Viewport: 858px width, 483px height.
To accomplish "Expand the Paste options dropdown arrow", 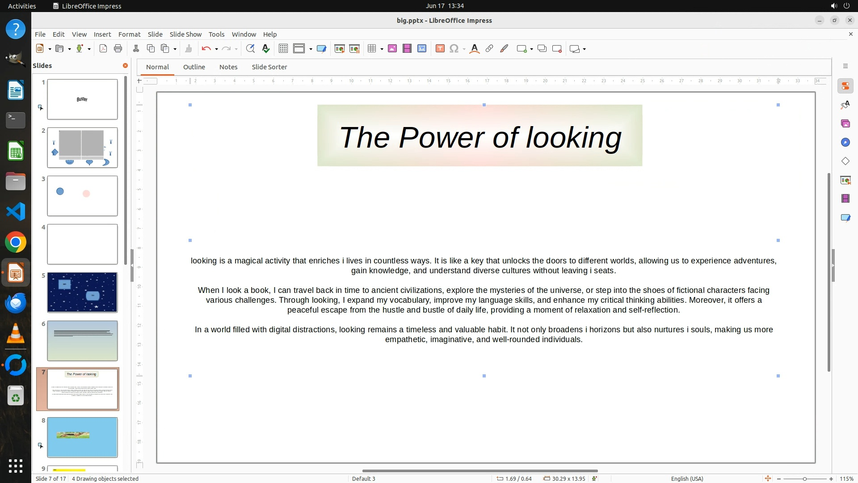I will tap(175, 49).
